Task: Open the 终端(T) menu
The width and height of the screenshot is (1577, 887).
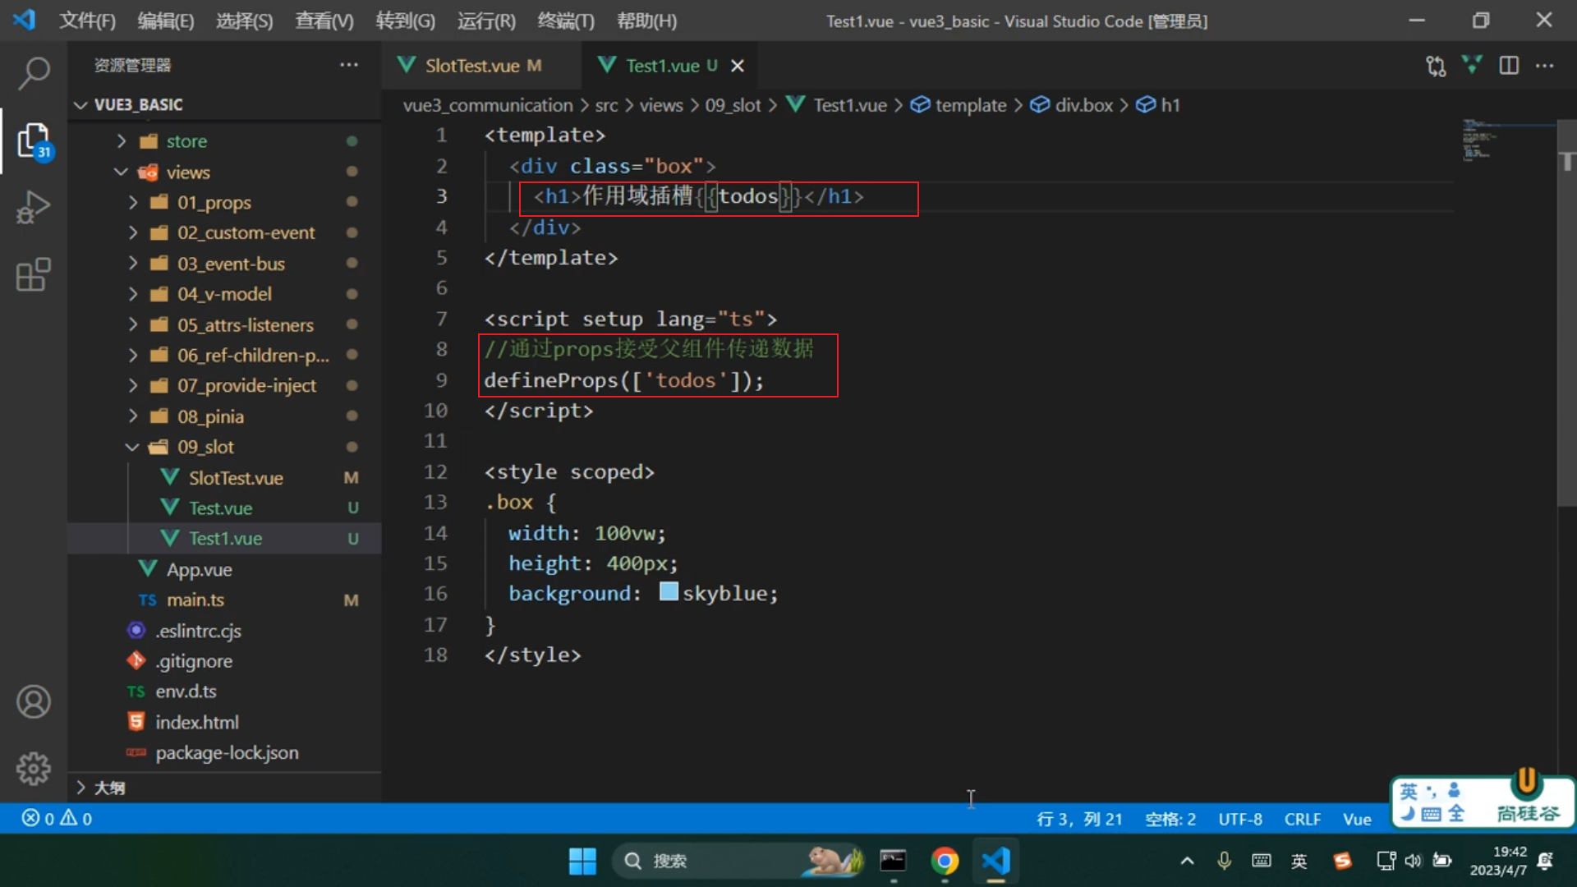Action: [x=566, y=21]
